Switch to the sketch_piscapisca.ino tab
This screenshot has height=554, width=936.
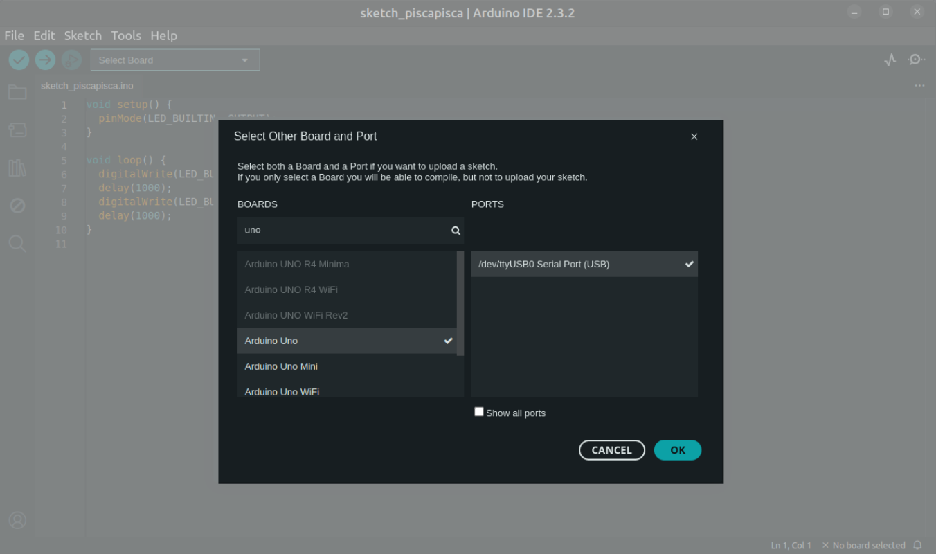click(x=87, y=86)
